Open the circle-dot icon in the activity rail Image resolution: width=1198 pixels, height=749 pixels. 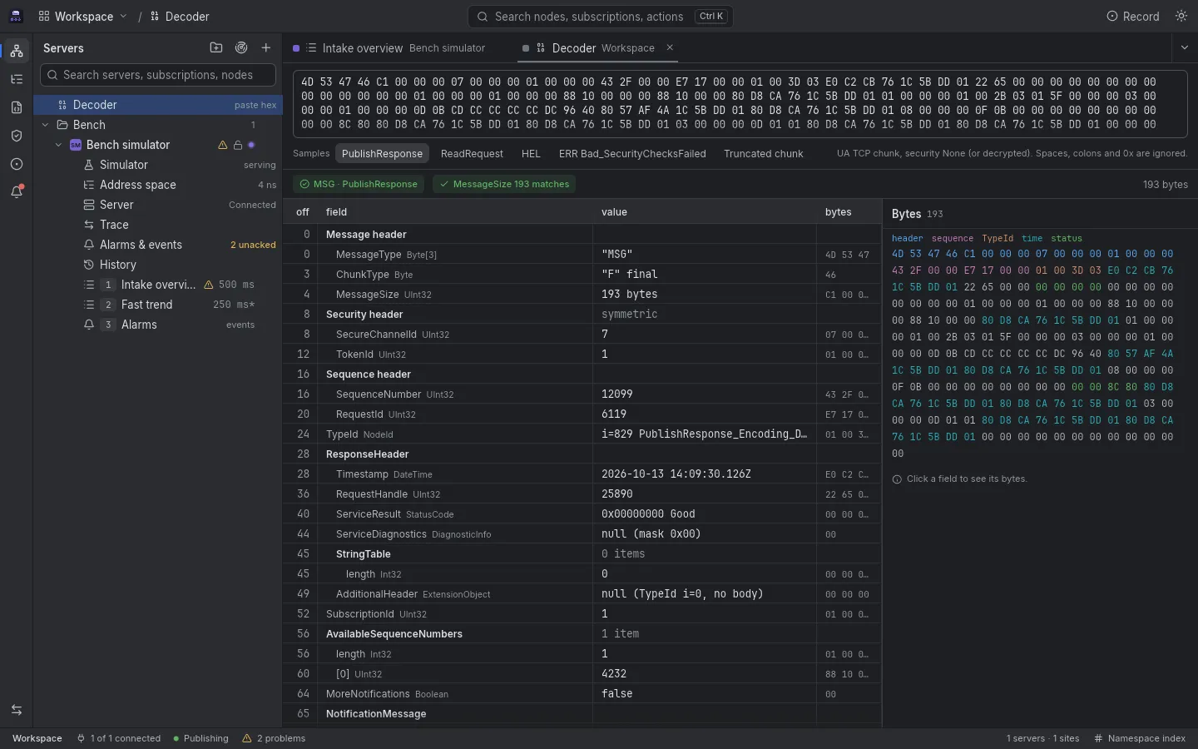click(17, 164)
